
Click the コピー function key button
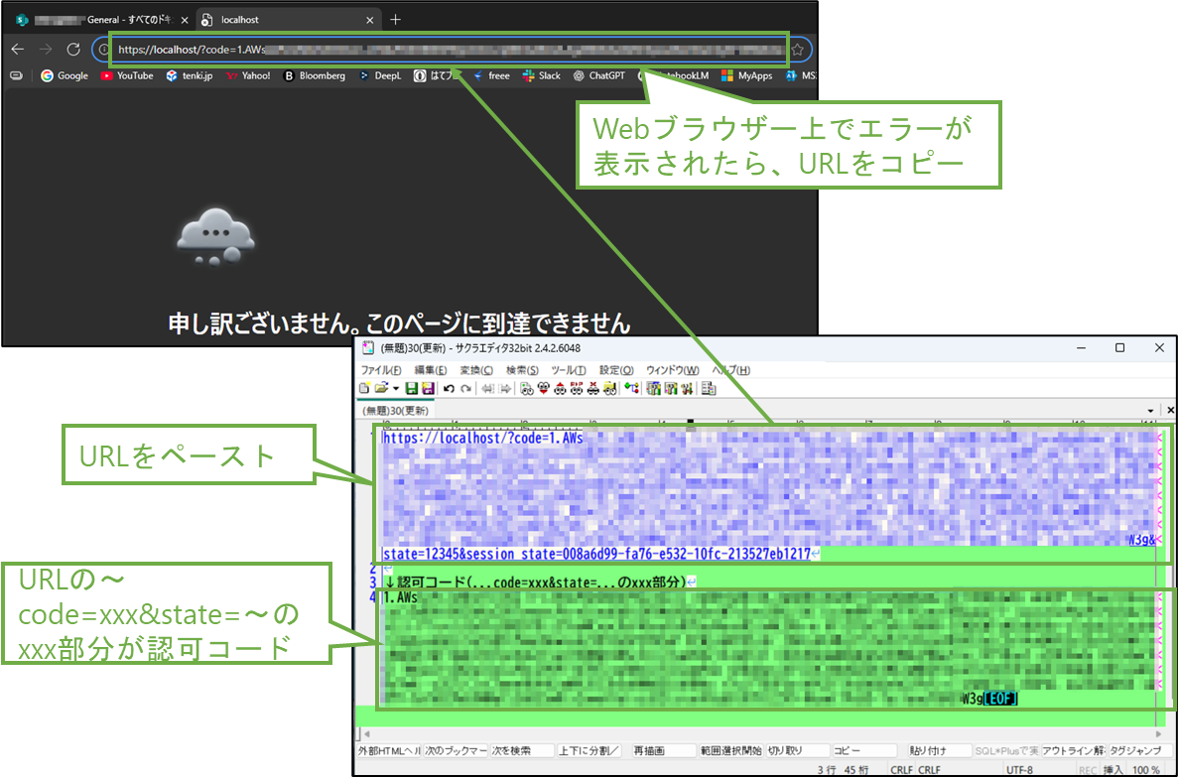pos(864,750)
